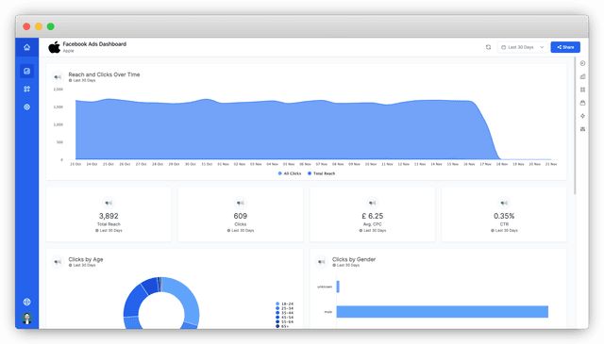Toggle the 18-24 age group legend entry

pos(285,304)
